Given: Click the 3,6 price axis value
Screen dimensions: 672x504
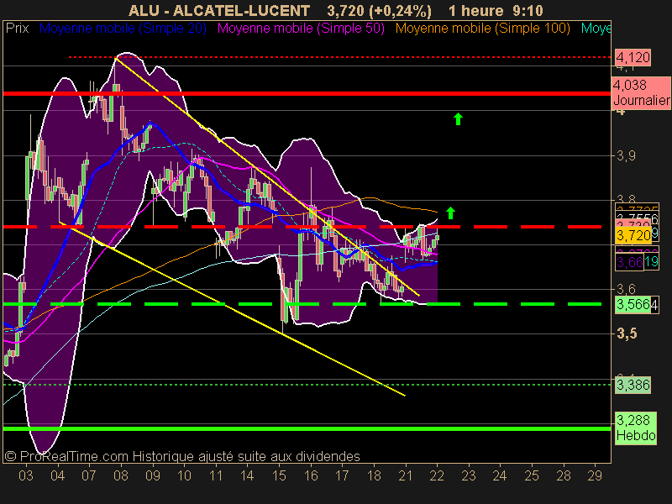Looking at the screenshot, I should click(626, 289).
